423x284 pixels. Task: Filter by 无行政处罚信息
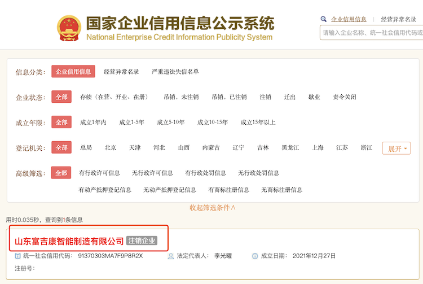[x=258, y=173]
